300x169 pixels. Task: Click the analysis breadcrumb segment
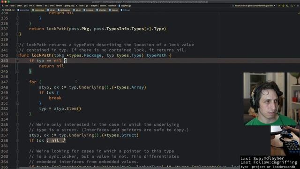click(94, 6)
